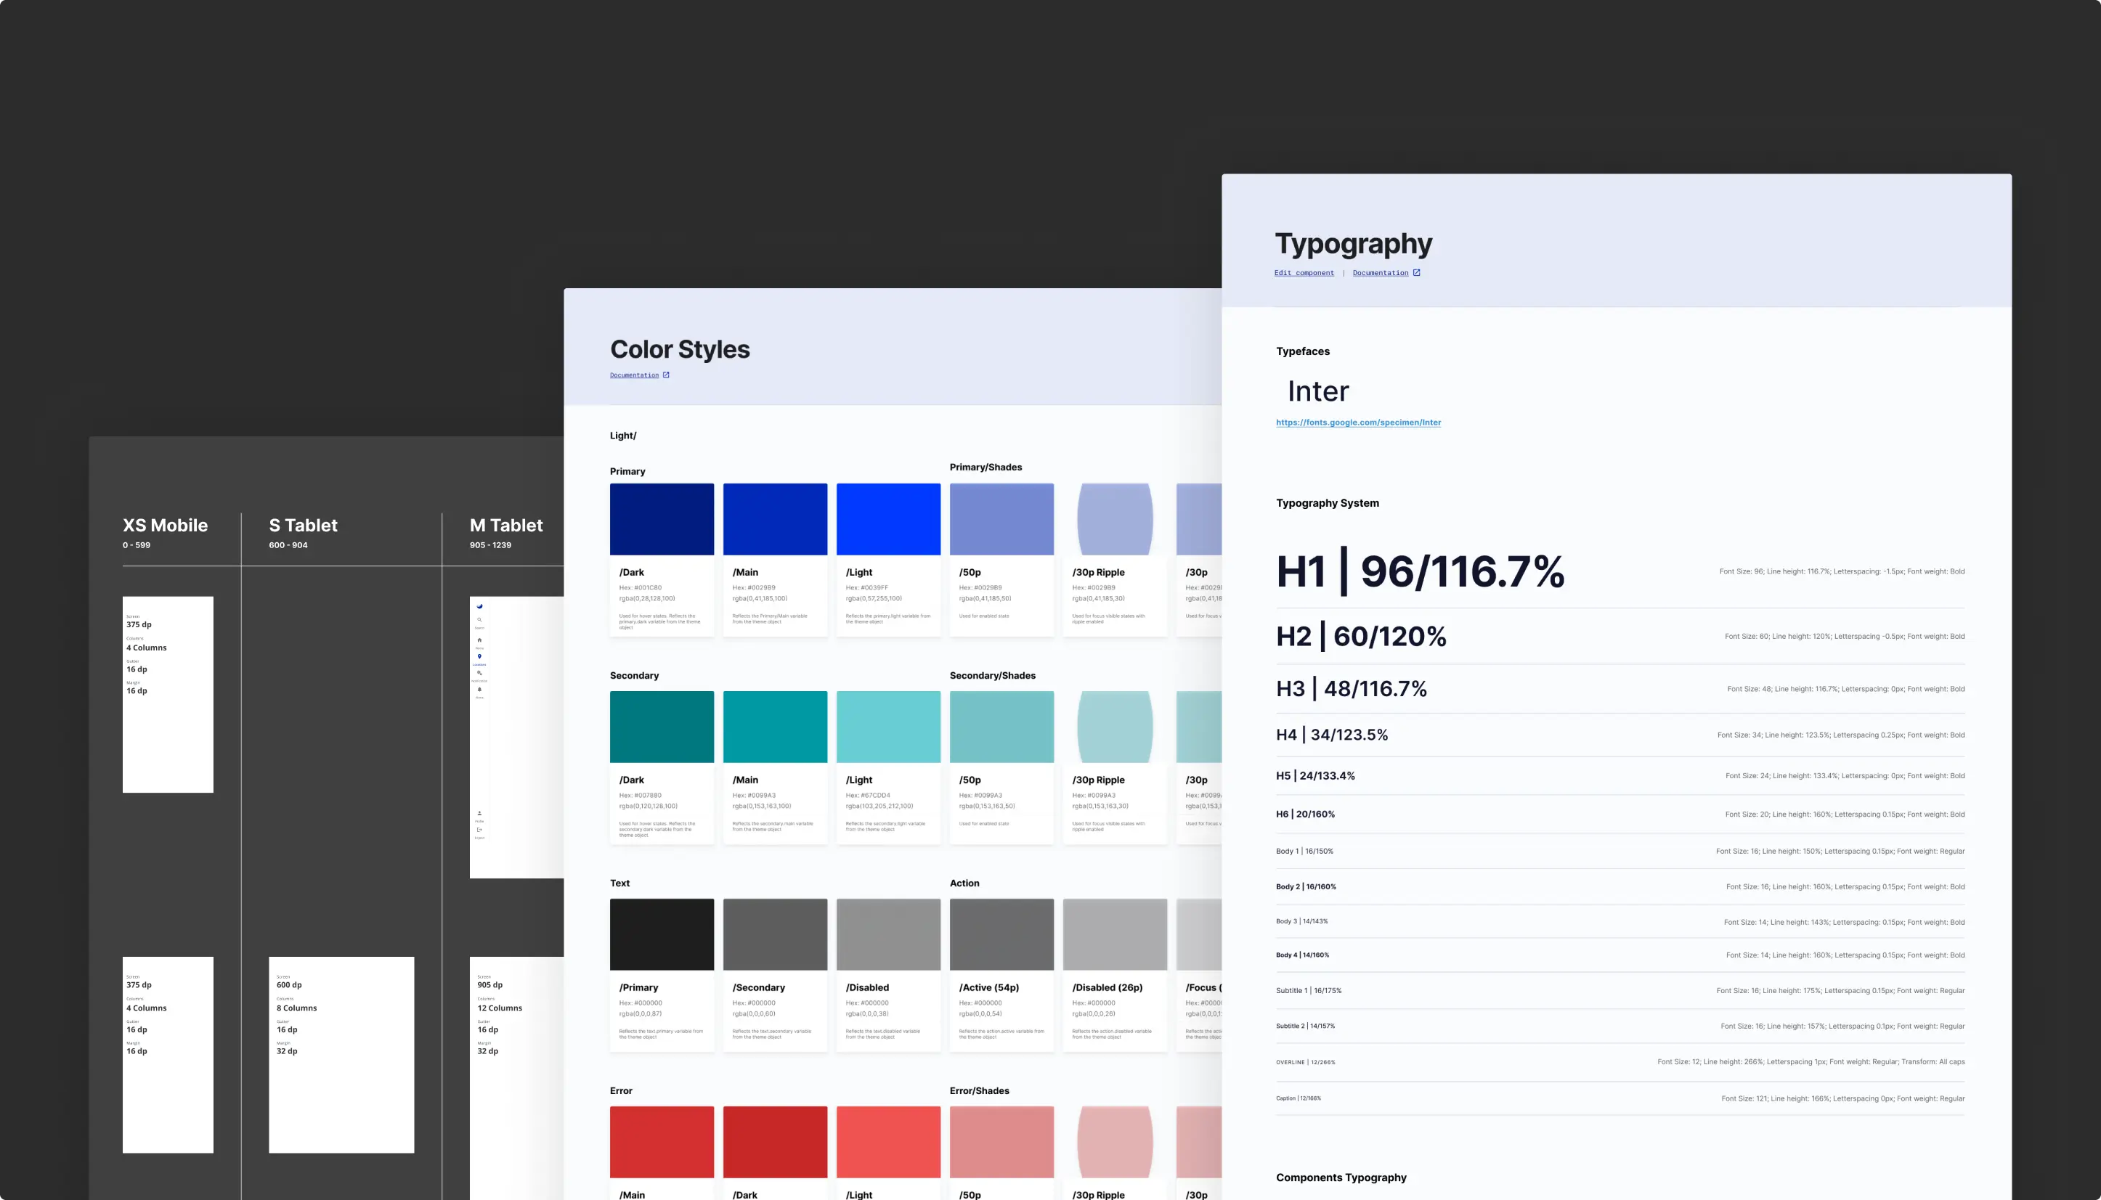This screenshot has height=1200, width=2101.
Task: Open Documentation link under Color Styles heading
Action: 634,375
